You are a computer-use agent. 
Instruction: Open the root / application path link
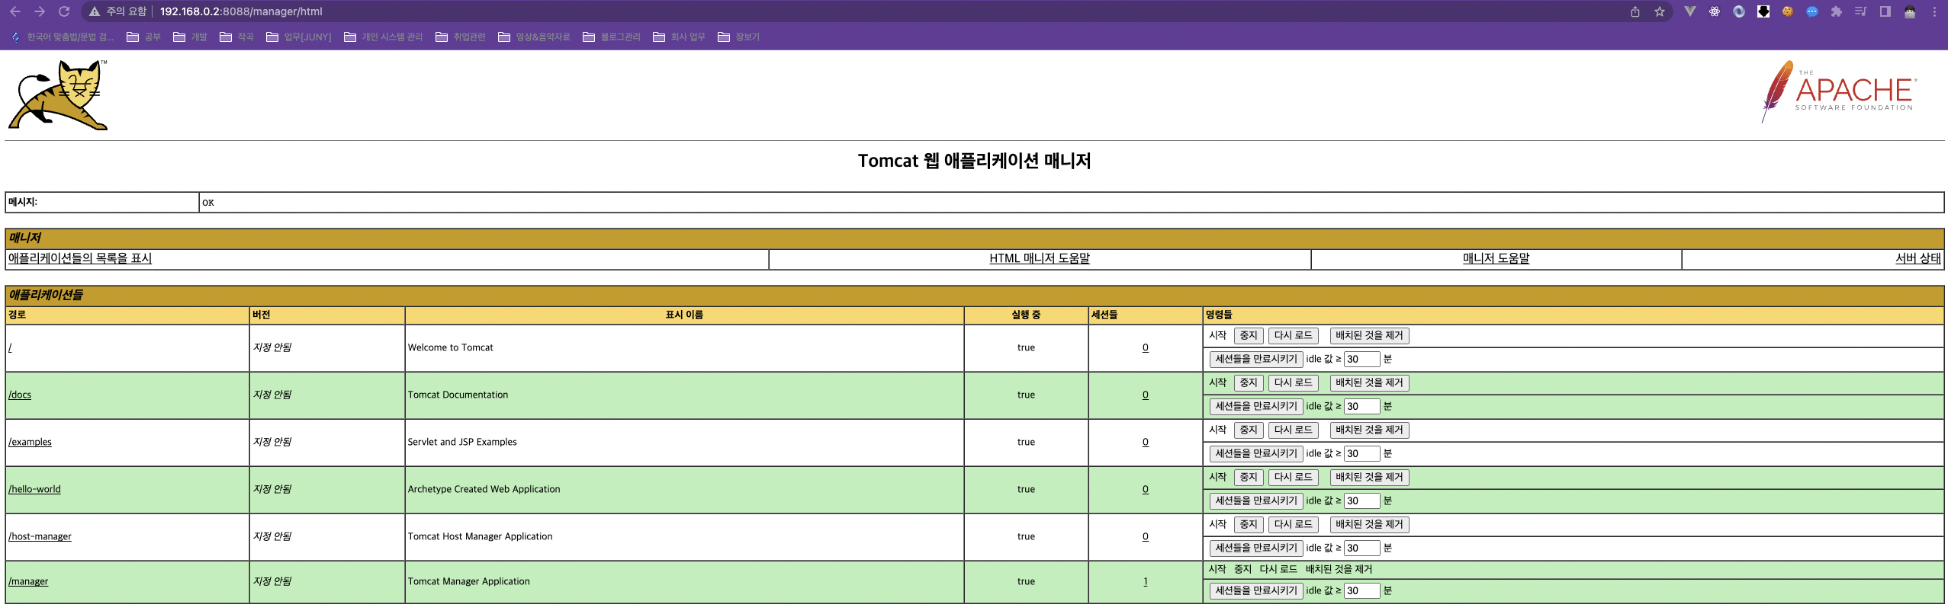point(10,347)
